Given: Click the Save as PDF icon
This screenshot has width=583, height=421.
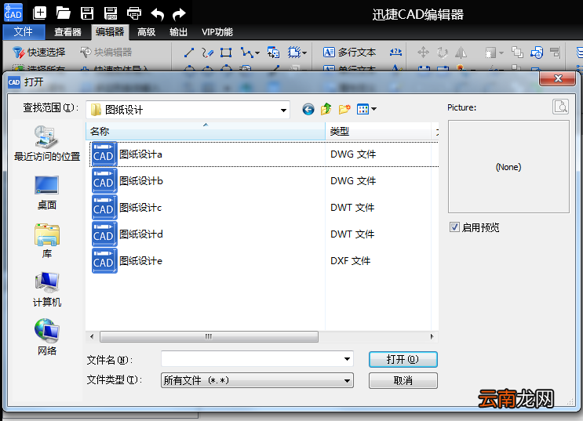Looking at the screenshot, I should [x=111, y=13].
